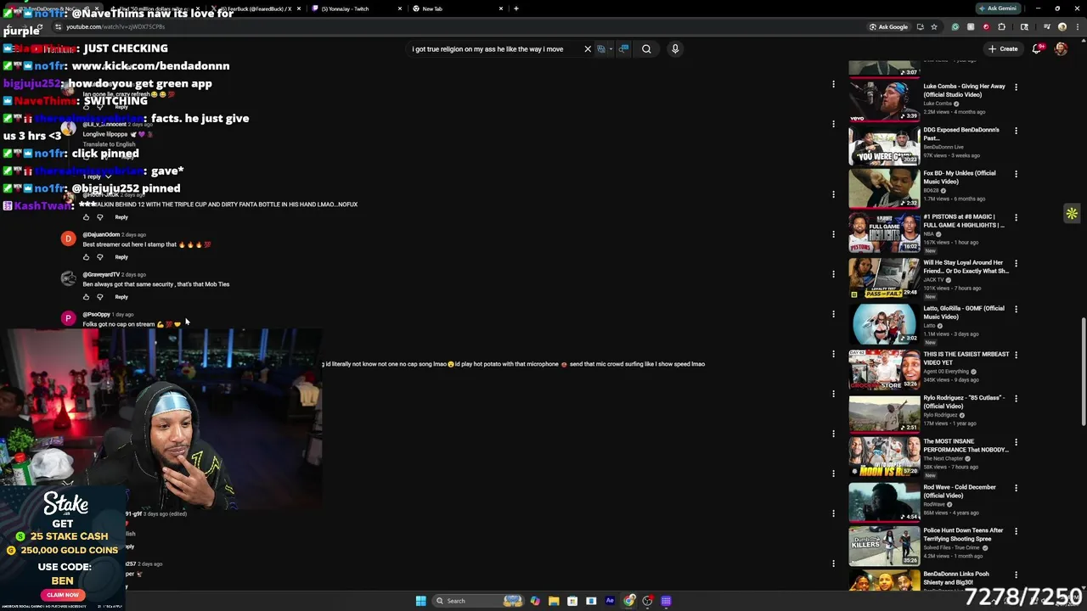Open the Windows Start menu

[x=420, y=601]
